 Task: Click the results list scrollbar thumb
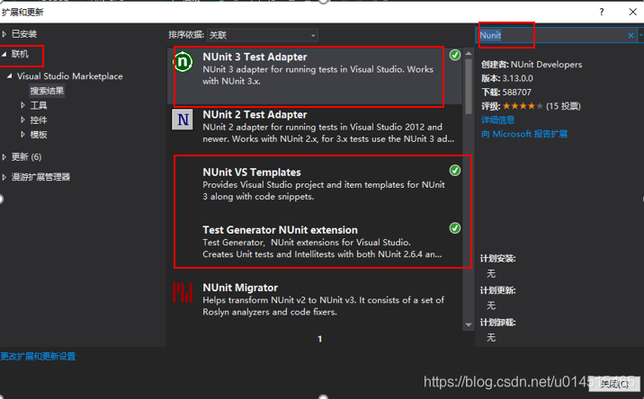[x=469, y=86]
